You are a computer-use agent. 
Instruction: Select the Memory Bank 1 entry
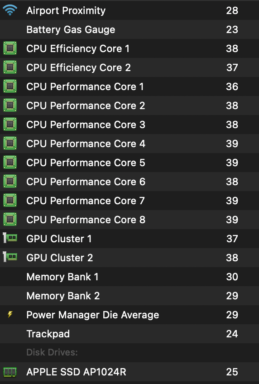coord(129,277)
